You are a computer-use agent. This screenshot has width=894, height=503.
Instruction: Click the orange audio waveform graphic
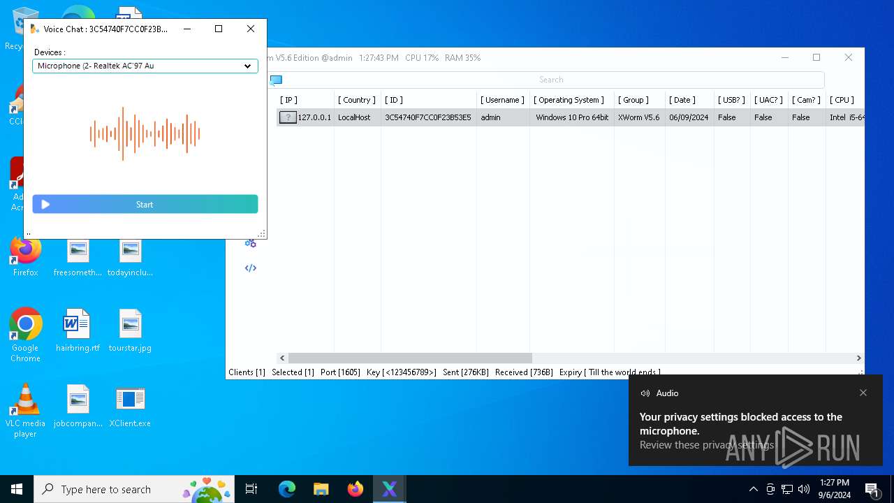tap(145, 133)
